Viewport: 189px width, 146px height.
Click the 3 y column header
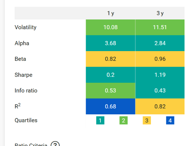(x=160, y=13)
